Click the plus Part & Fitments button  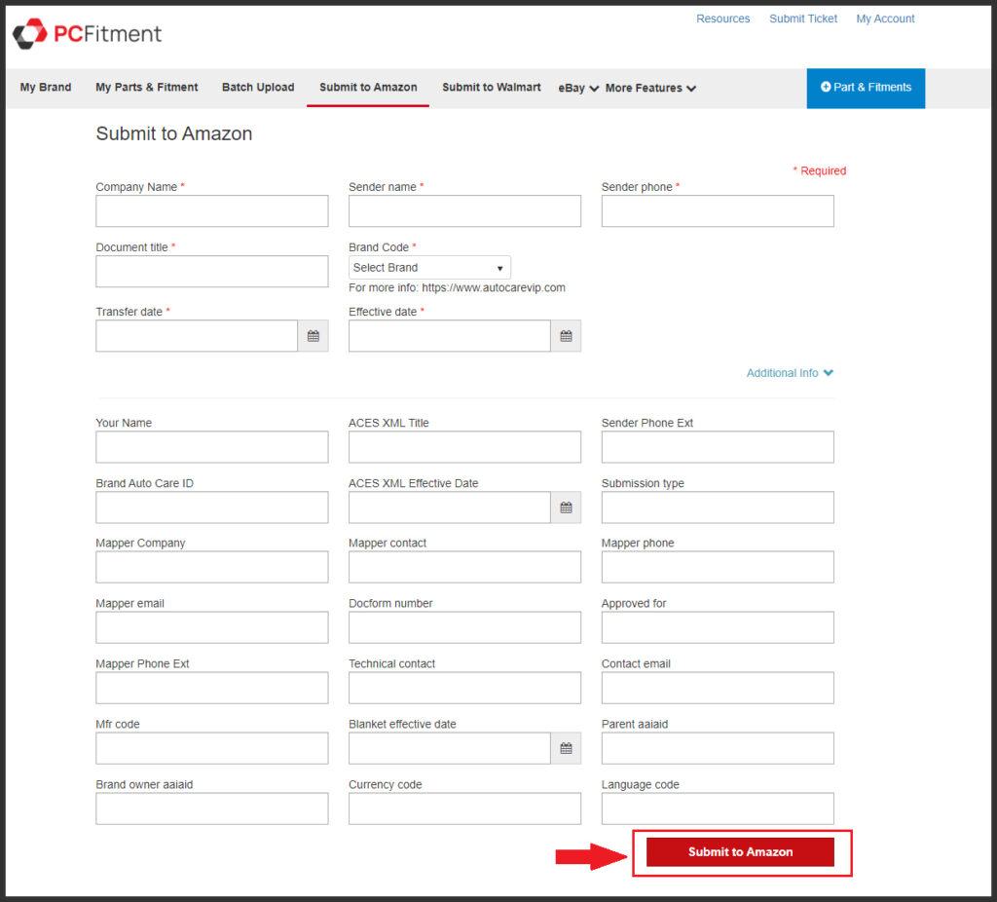click(x=866, y=88)
